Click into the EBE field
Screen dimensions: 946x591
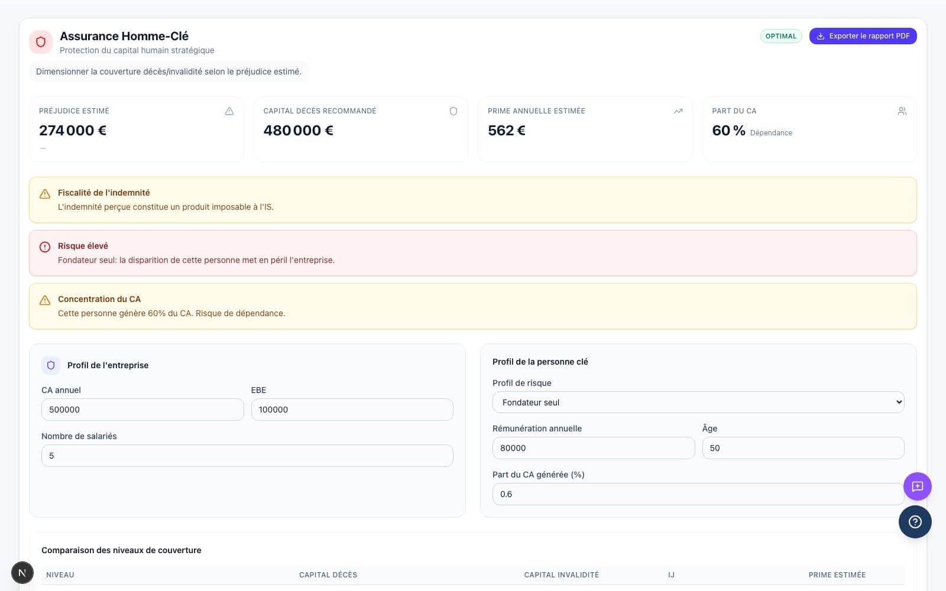point(352,410)
